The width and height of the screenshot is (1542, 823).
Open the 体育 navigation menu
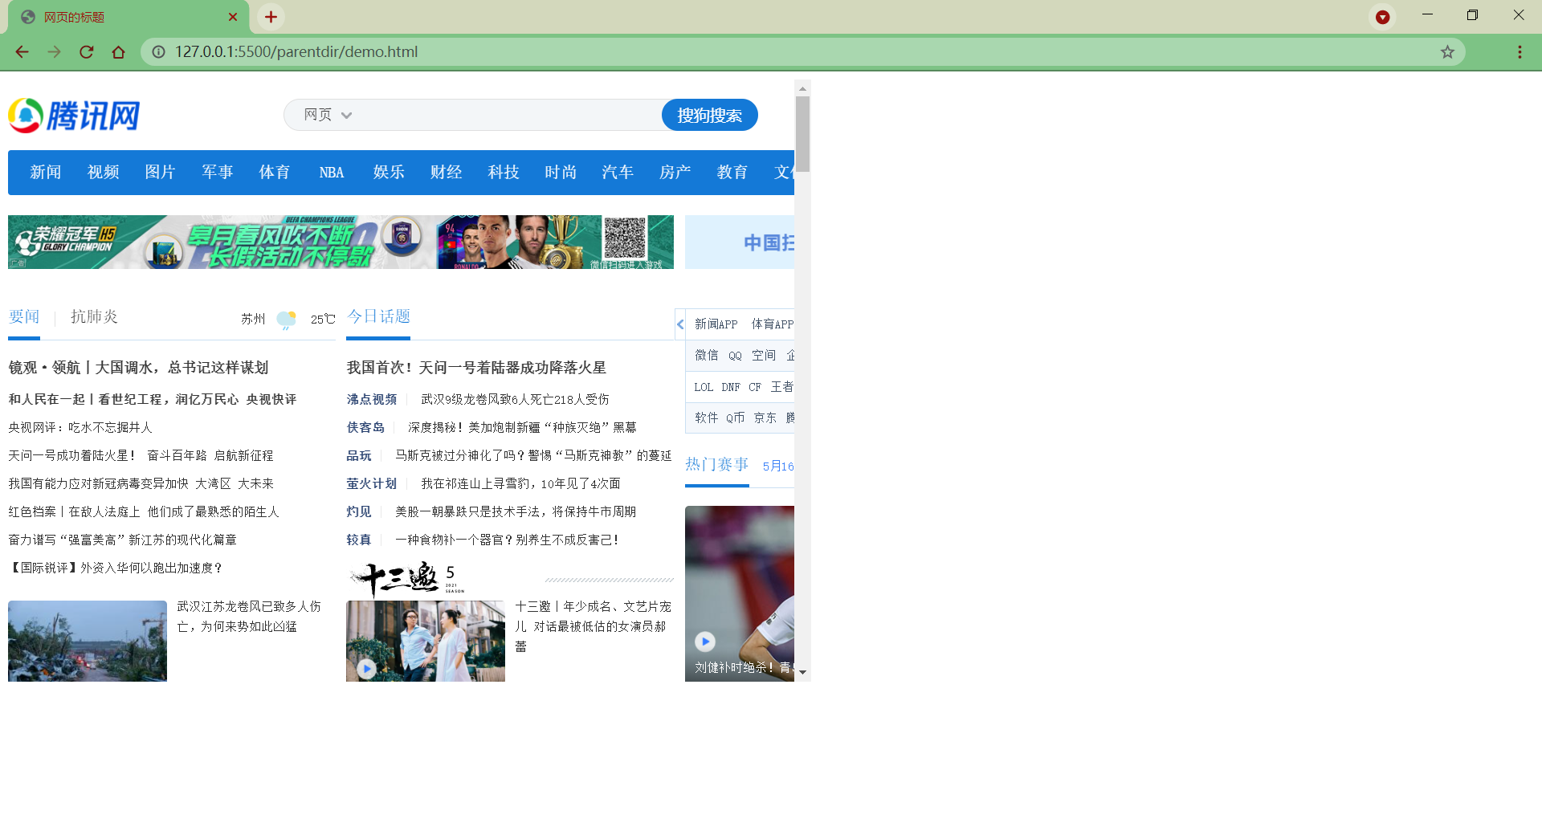point(274,172)
